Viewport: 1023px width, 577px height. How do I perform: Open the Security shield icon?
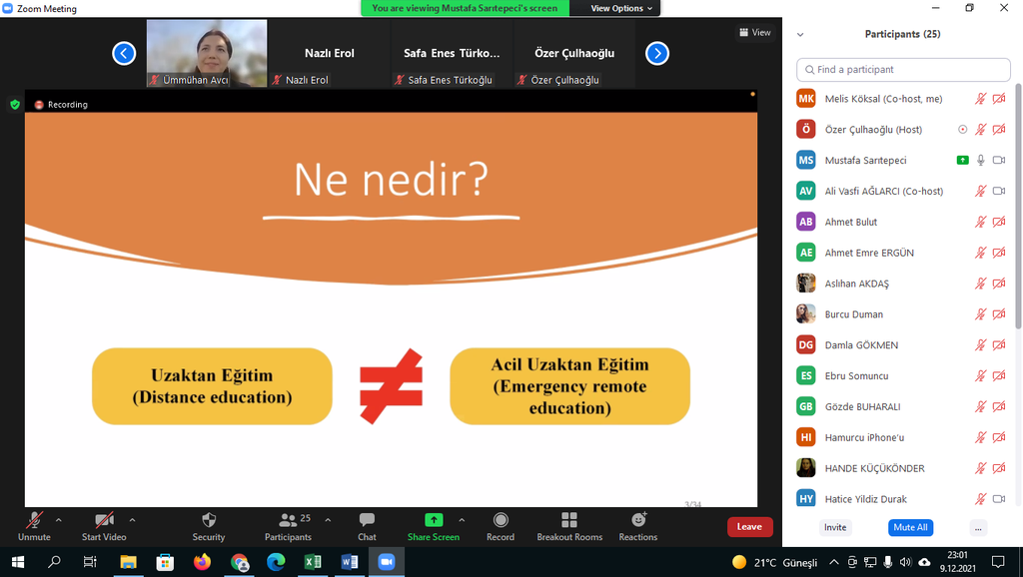[x=208, y=521]
